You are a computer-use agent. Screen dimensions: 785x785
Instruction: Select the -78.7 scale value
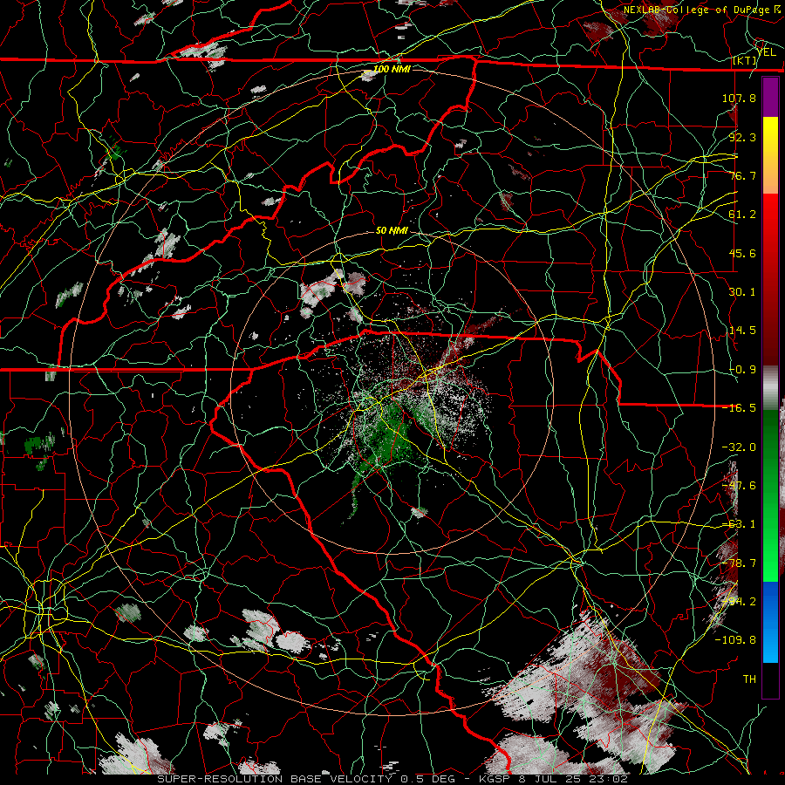tap(739, 563)
